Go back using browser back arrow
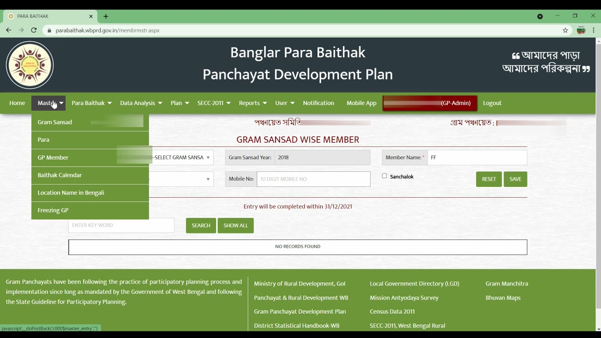 8,30
